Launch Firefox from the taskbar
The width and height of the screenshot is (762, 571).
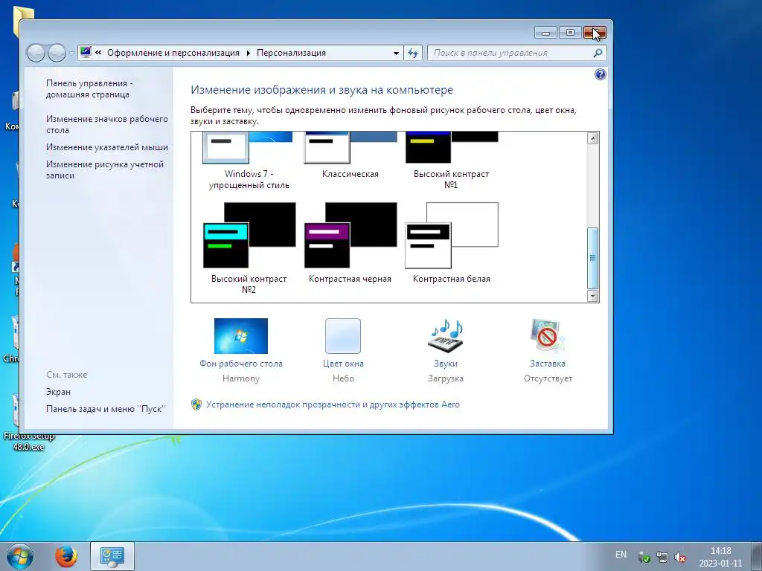(x=66, y=556)
